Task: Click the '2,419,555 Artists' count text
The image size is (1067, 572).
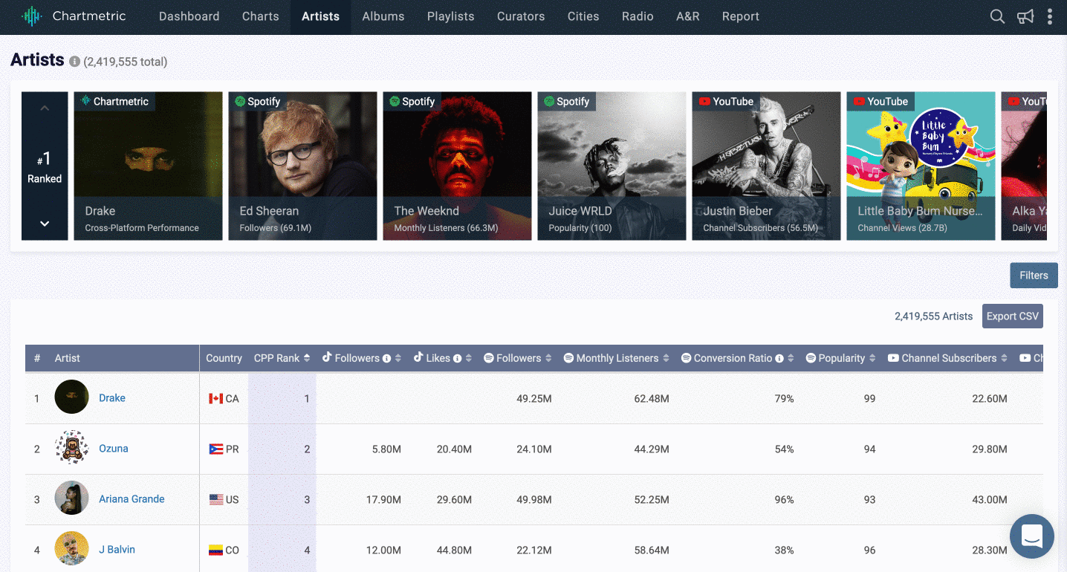Action: pos(933,316)
